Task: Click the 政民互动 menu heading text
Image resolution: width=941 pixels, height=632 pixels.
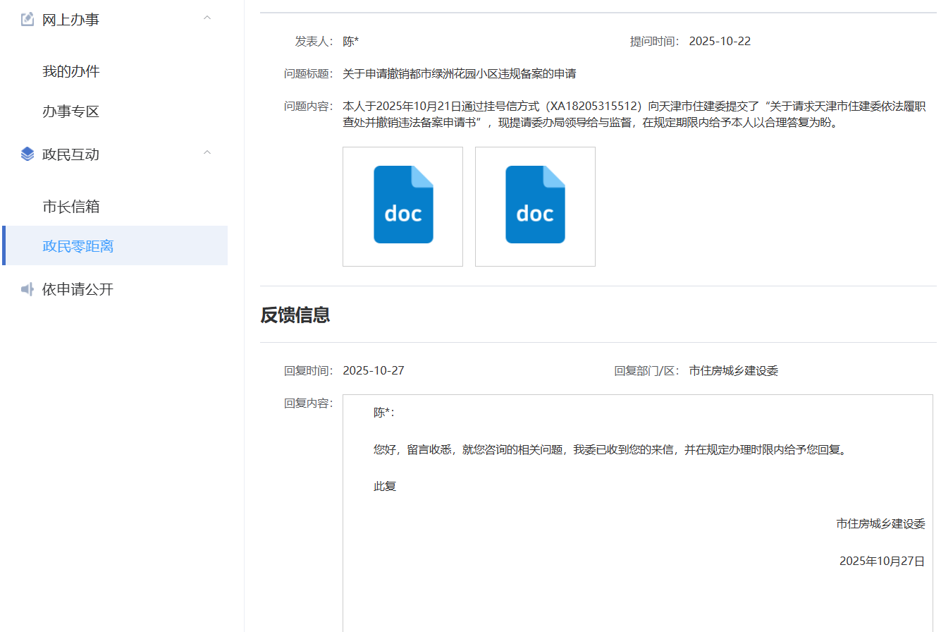Action: tap(70, 154)
